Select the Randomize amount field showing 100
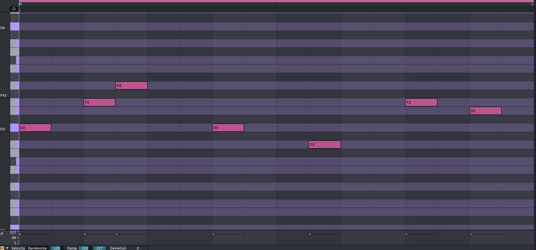This screenshot has height=250, width=536. pos(57,248)
